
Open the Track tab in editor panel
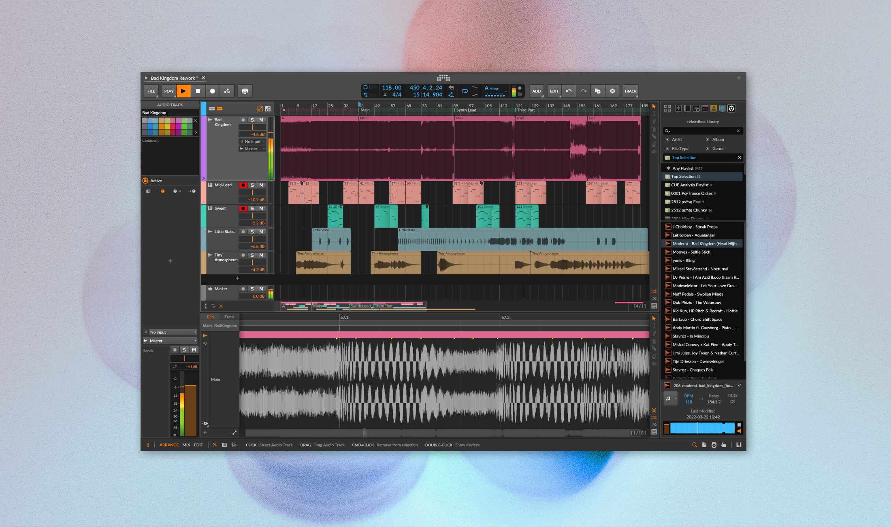(229, 317)
